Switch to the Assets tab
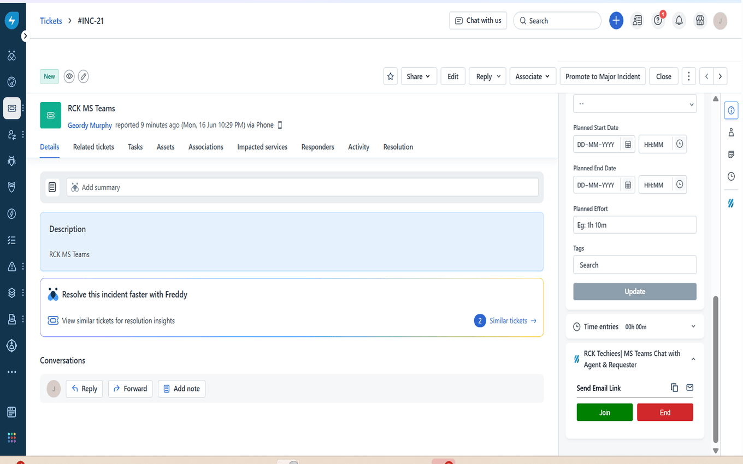Image resolution: width=743 pixels, height=464 pixels. (x=166, y=147)
